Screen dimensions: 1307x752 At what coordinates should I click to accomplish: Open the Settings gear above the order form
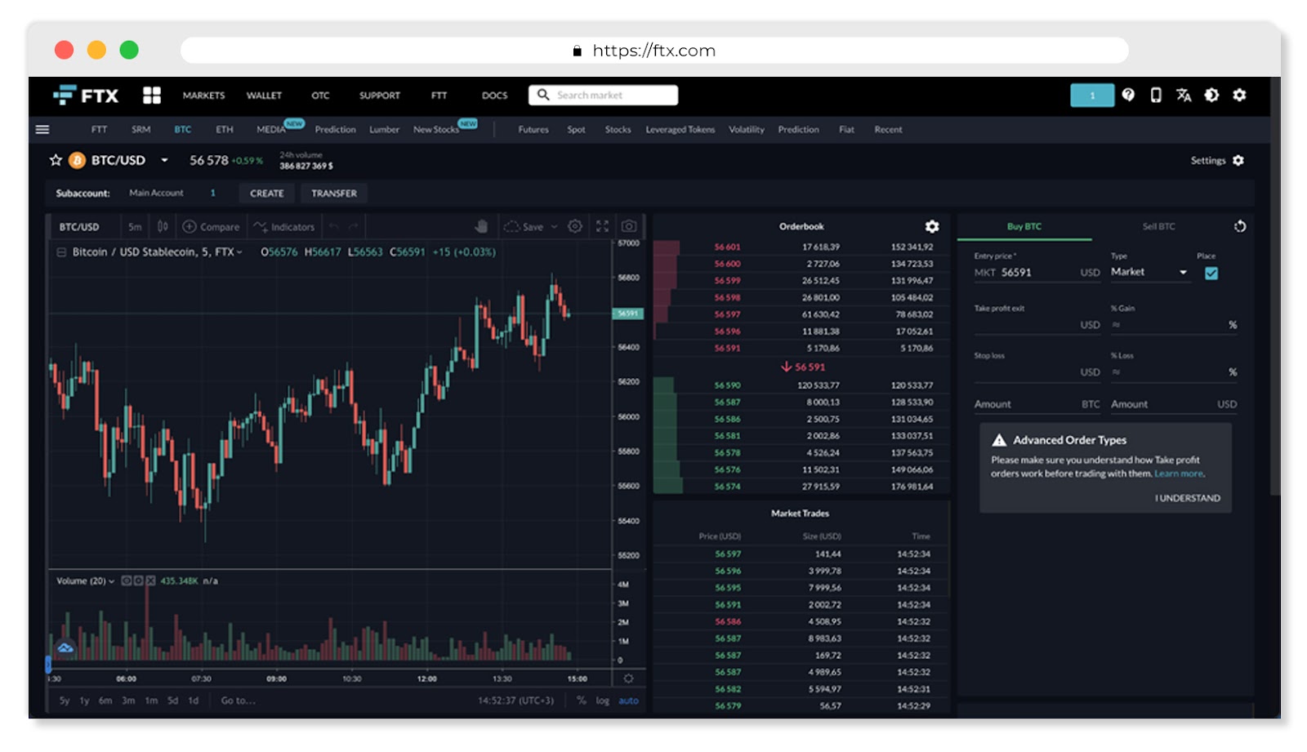click(x=1238, y=160)
